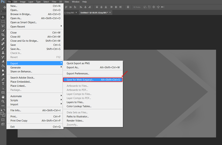This screenshot has height=145, width=222.
Task: Select the Brush tool
Action: pos(3,48)
